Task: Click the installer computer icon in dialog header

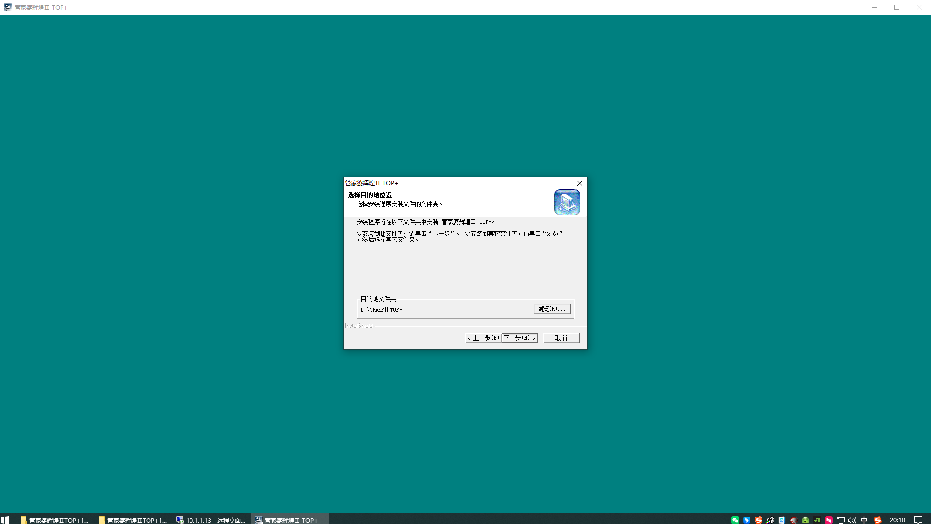Action: pyautogui.click(x=567, y=202)
